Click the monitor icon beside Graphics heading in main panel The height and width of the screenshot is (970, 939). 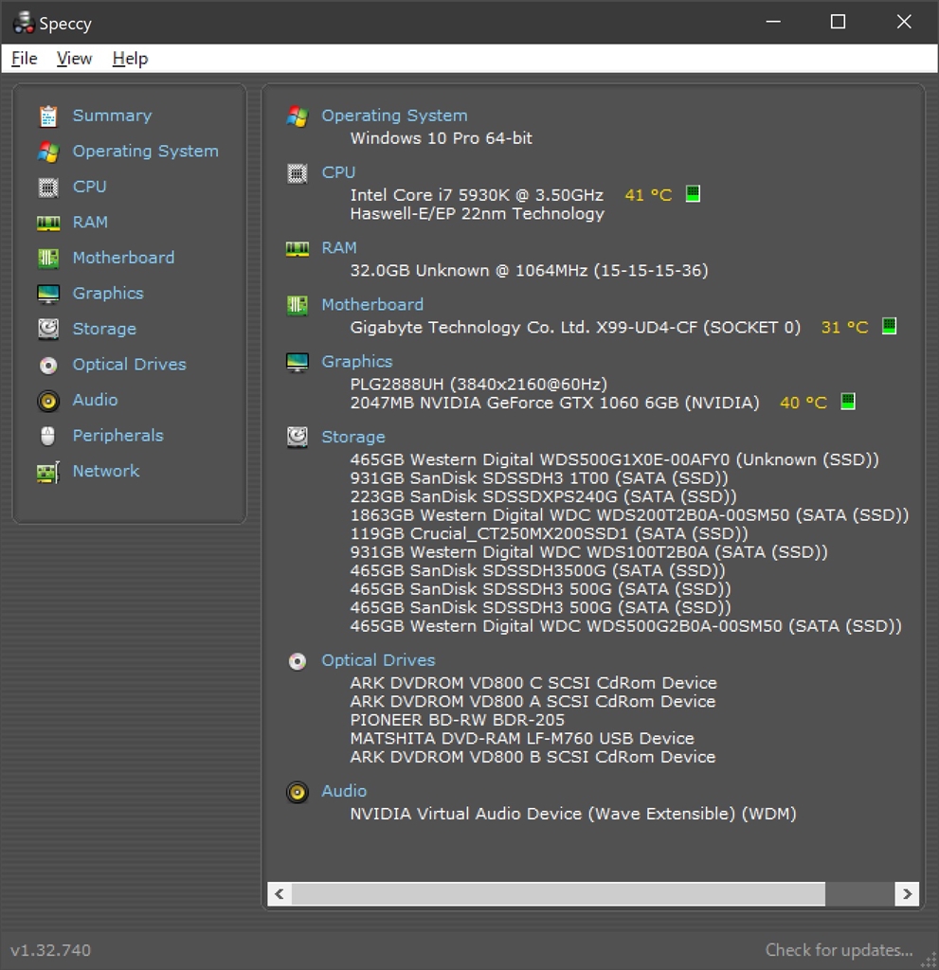(298, 362)
